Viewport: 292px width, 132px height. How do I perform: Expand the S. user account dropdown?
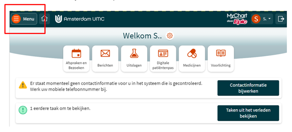[261, 19]
